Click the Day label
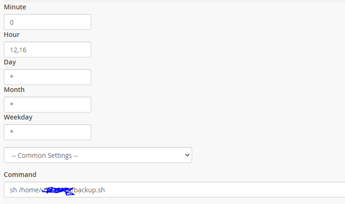The height and width of the screenshot is (204, 345). (x=10, y=62)
